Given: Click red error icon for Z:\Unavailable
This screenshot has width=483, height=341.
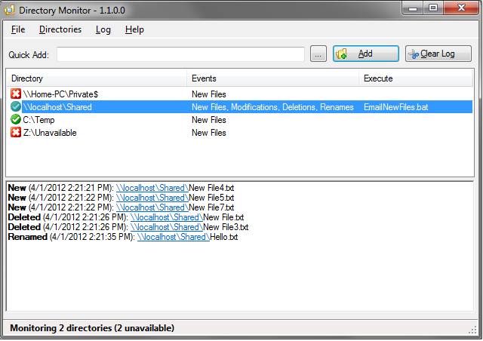Looking at the screenshot, I should (x=16, y=133).
